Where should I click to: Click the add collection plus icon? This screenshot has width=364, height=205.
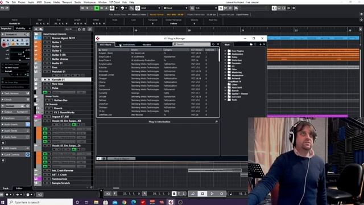coord(260,44)
